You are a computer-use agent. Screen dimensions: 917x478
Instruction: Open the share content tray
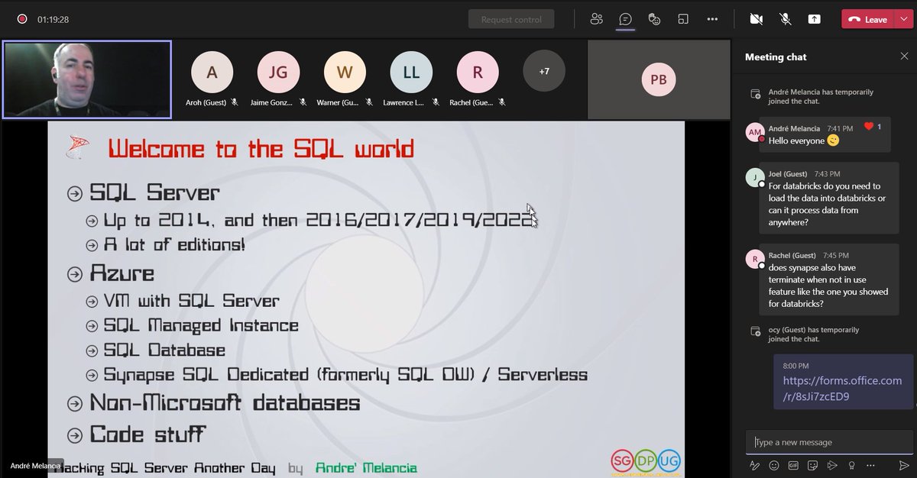click(x=815, y=19)
